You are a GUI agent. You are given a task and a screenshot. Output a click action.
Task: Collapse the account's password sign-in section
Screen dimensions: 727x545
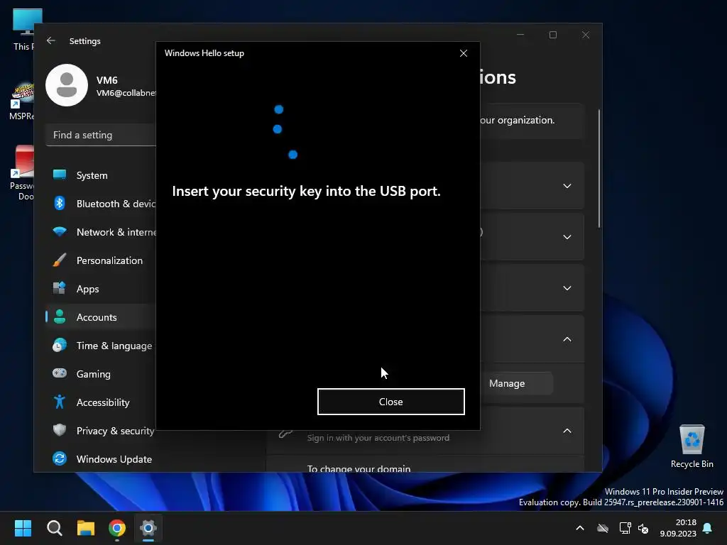pos(567,431)
